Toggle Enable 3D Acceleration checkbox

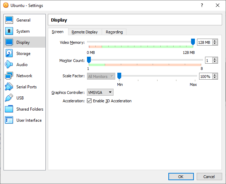click(x=89, y=101)
